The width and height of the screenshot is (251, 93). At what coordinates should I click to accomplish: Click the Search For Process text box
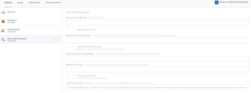(158, 69)
